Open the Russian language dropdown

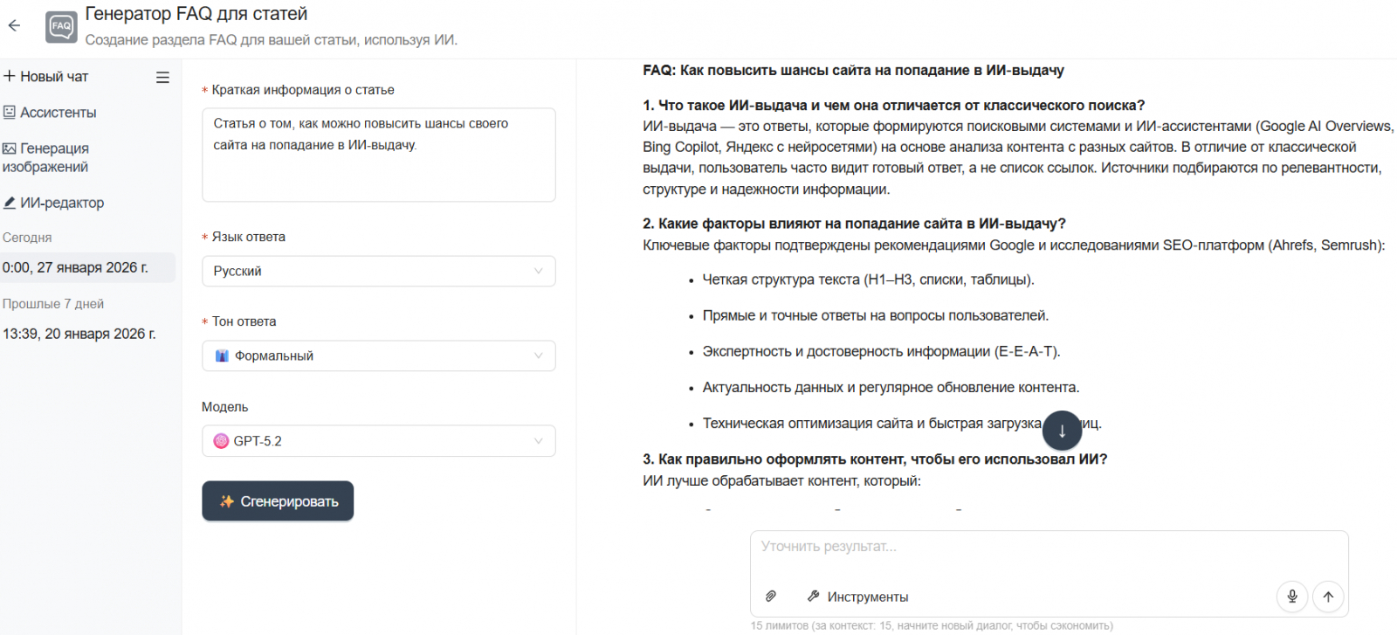click(x=378, y=272)
